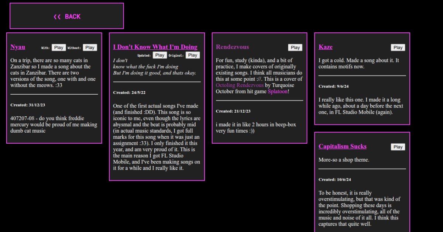Open the Capitalism Sucks title link
Viewport: 443px width, 232px height.
[342, 147]
